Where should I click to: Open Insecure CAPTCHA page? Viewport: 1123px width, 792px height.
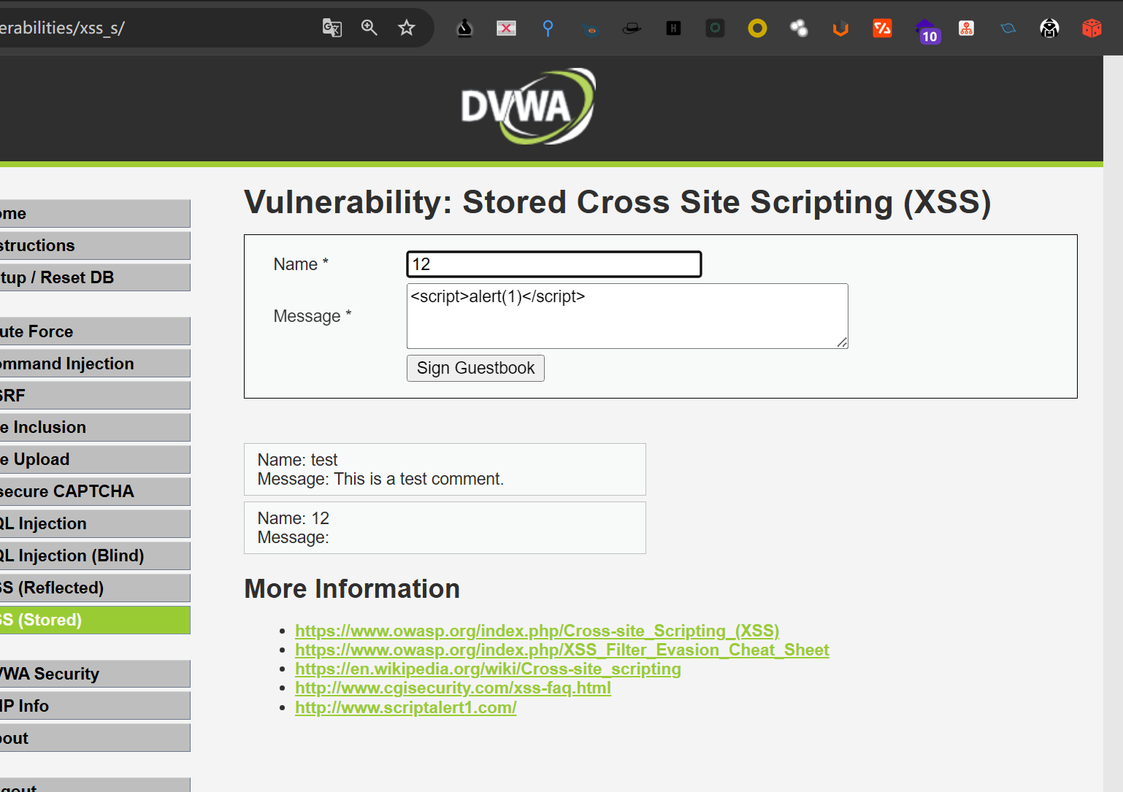click(x=95, y=491)
